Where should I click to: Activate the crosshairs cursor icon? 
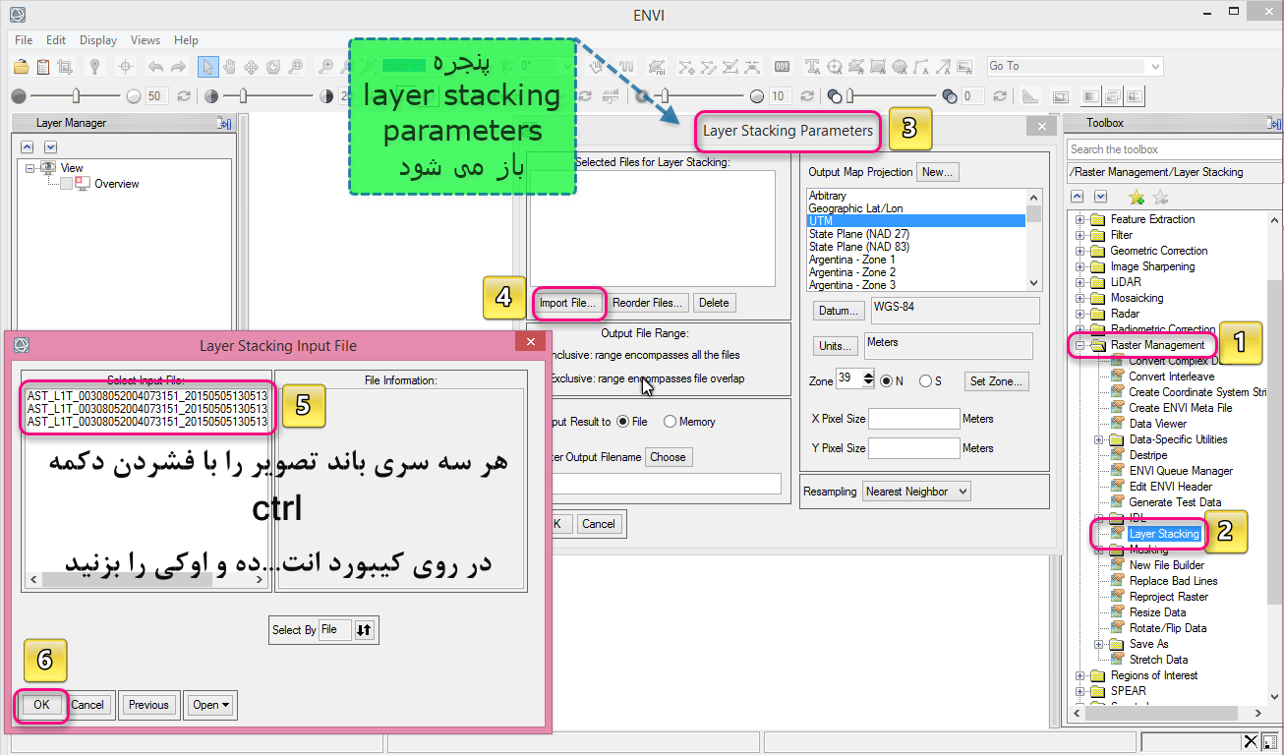[125, 67]
